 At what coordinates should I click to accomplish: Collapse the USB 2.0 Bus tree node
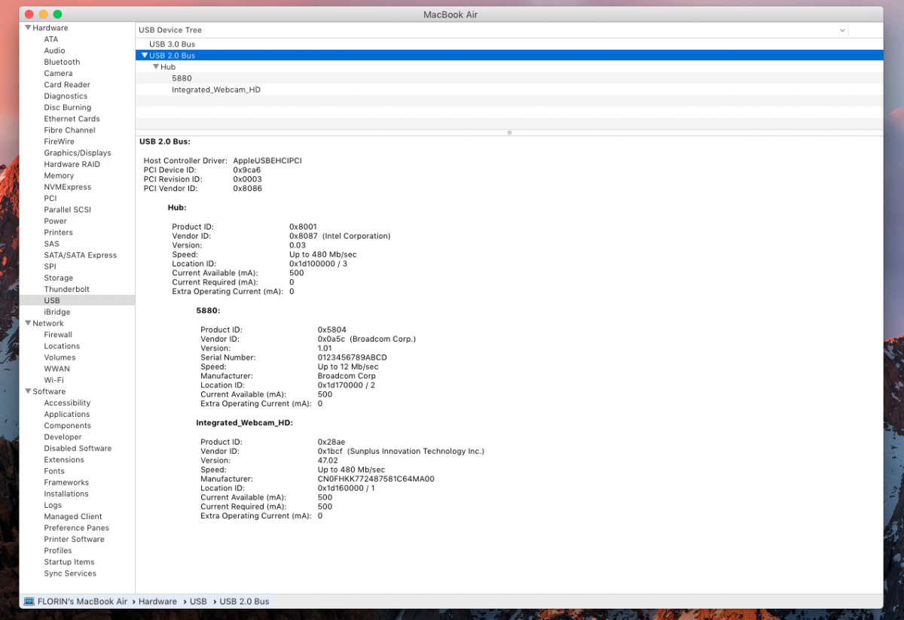145,56
